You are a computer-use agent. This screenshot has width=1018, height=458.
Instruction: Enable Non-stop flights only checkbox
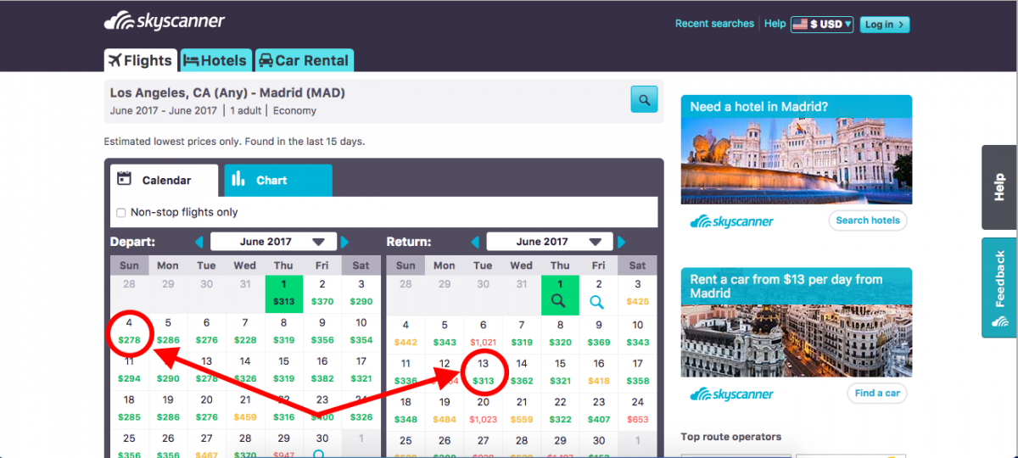[x=120, y=213]
